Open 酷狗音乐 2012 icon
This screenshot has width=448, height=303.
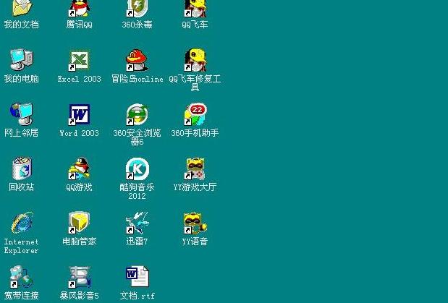click(x=137, y=168)
